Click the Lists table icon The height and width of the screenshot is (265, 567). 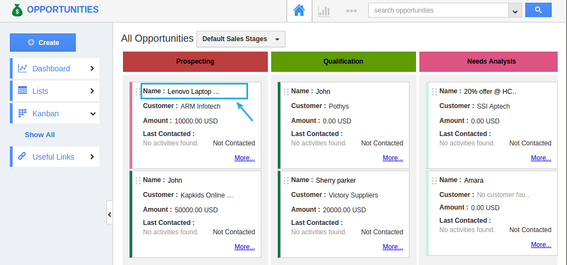[x=23, y=91]
